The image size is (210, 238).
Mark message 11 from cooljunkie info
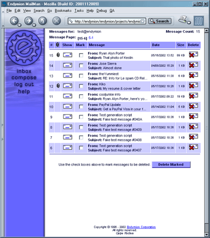81,96
